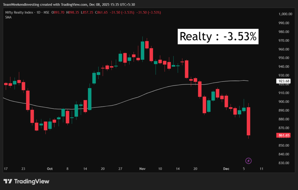Click the 830.00 price axis label
Viewport: 298px width, 190px height.
point(284,163)
